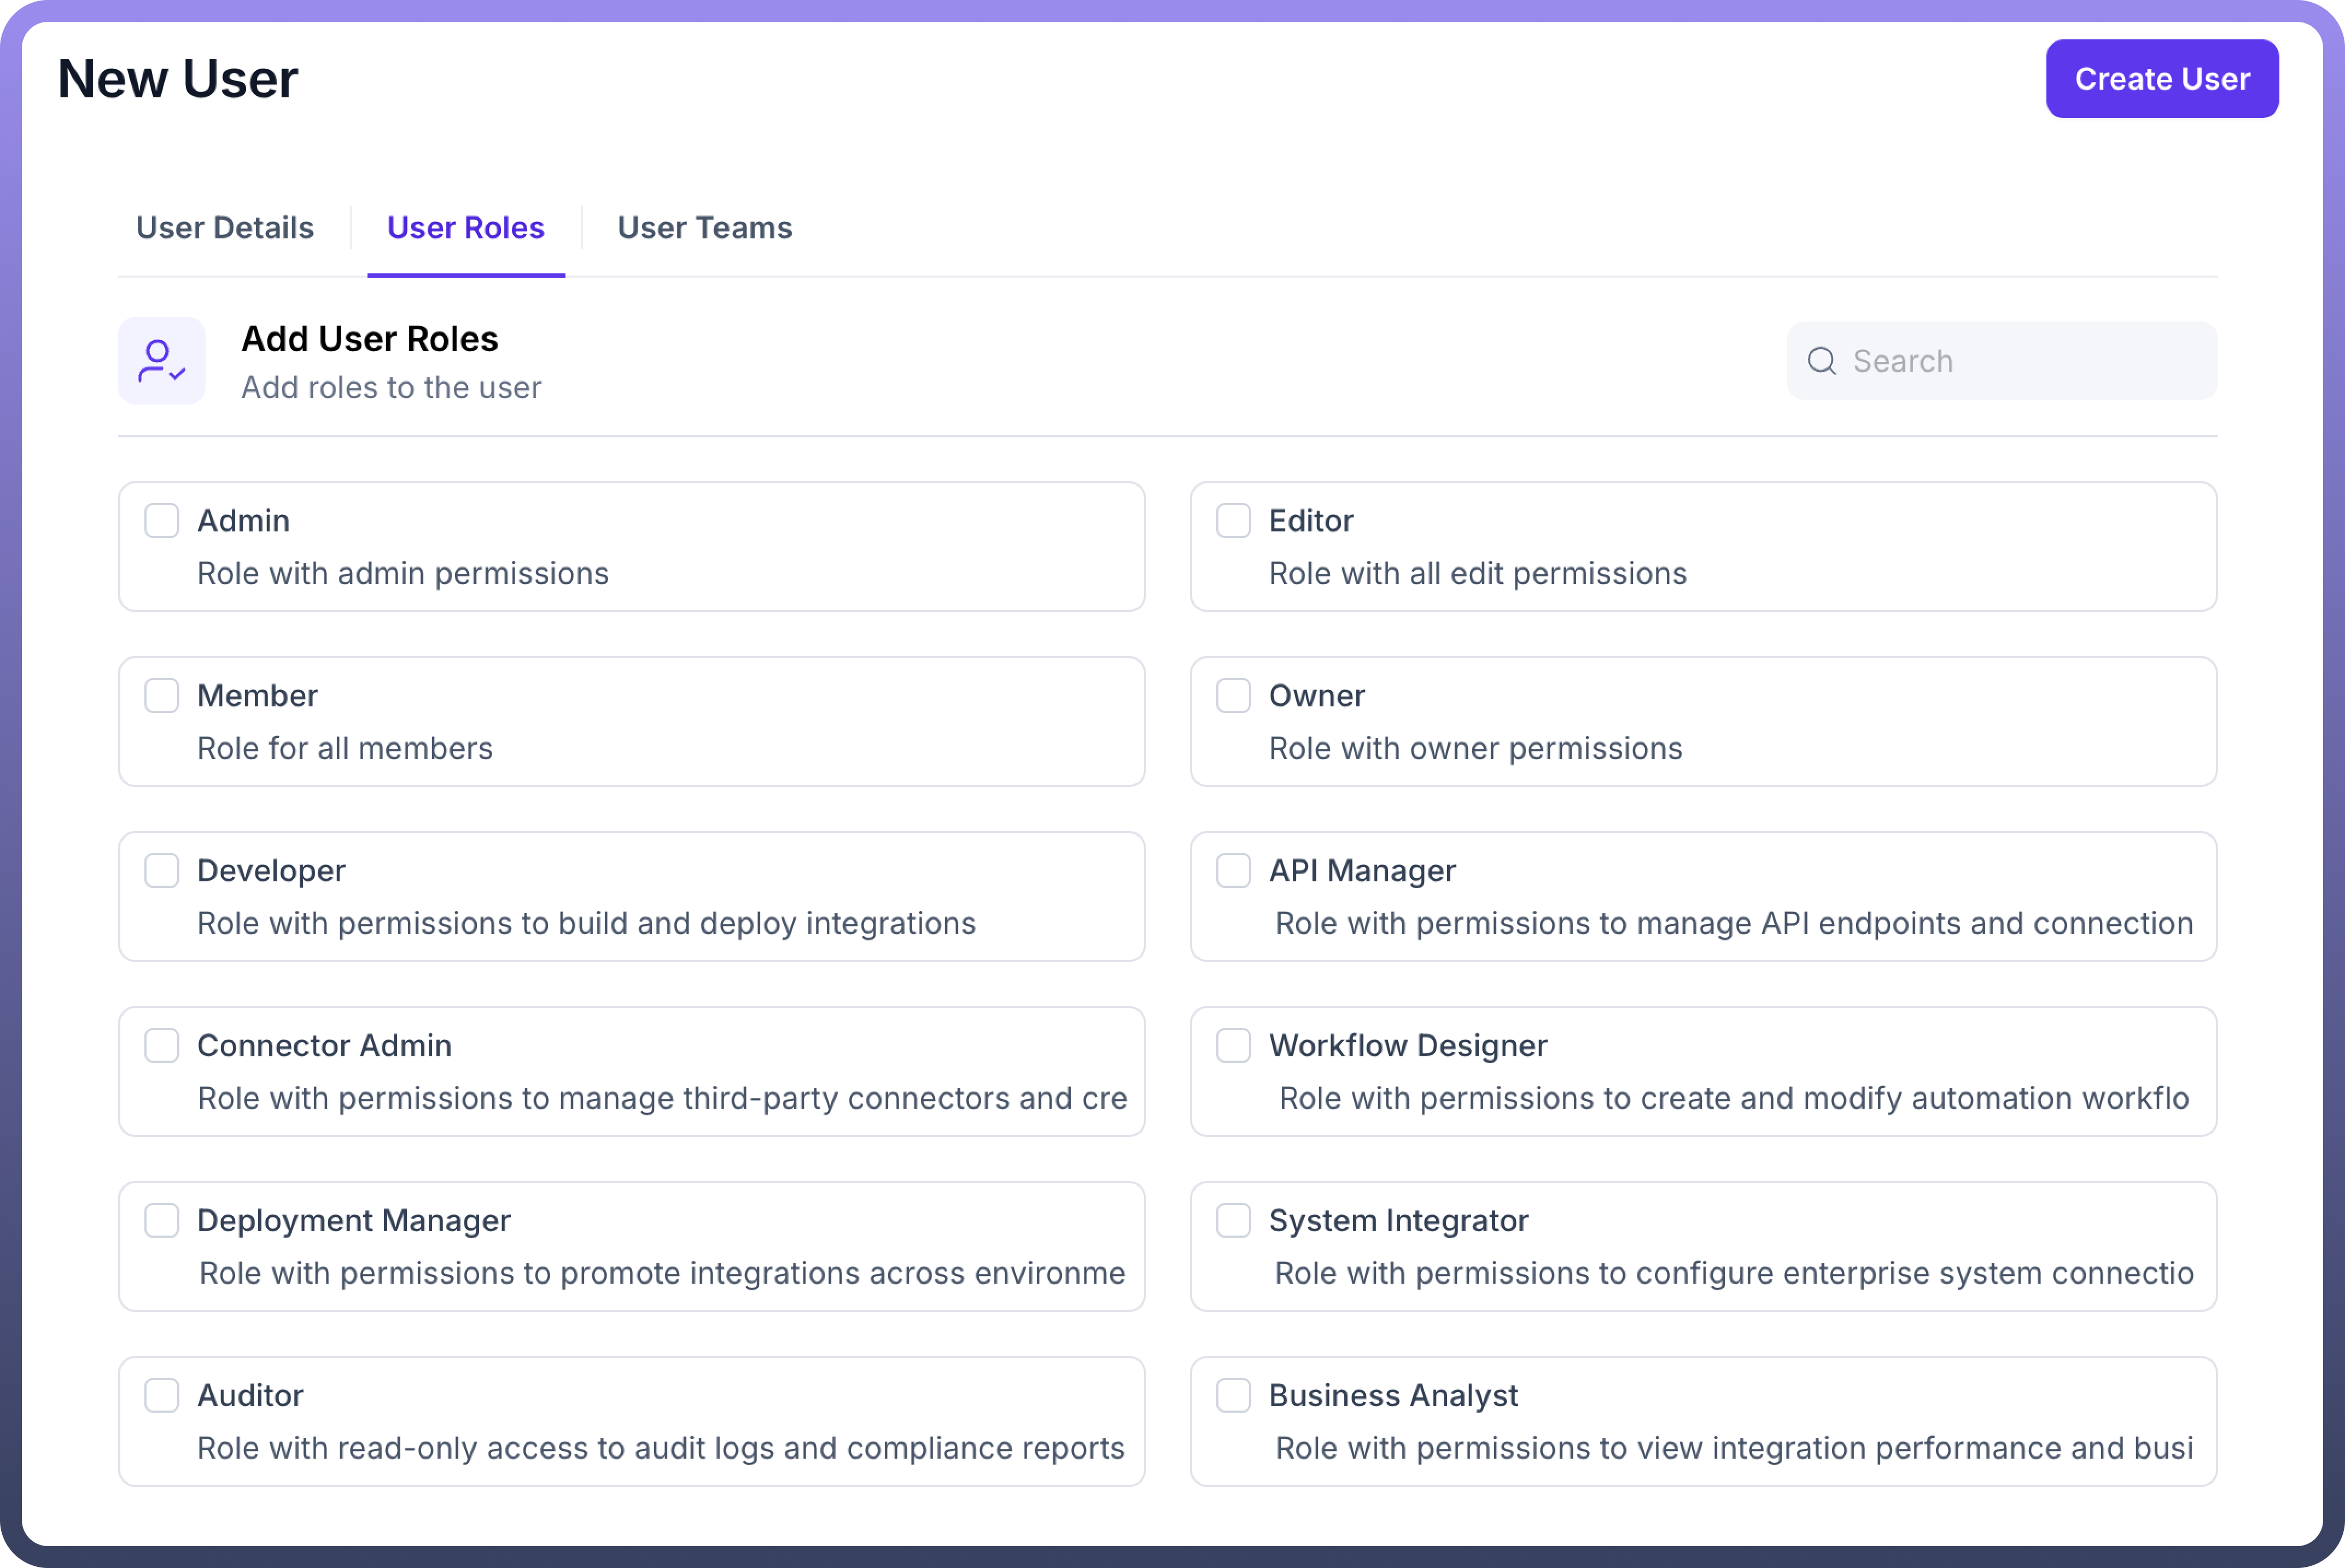Switch to the User Details tab

click(x=225, y=228)
